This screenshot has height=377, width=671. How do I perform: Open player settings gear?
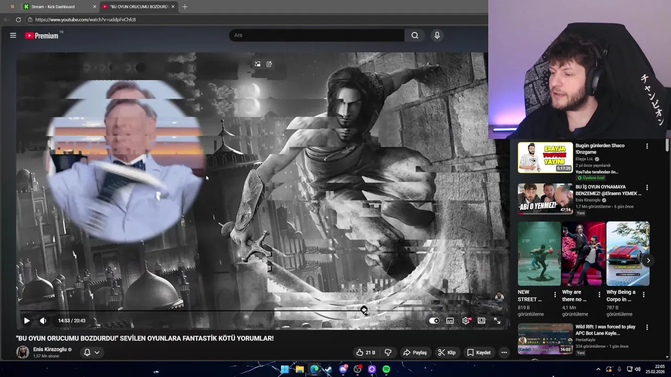(x=466, y=320)
